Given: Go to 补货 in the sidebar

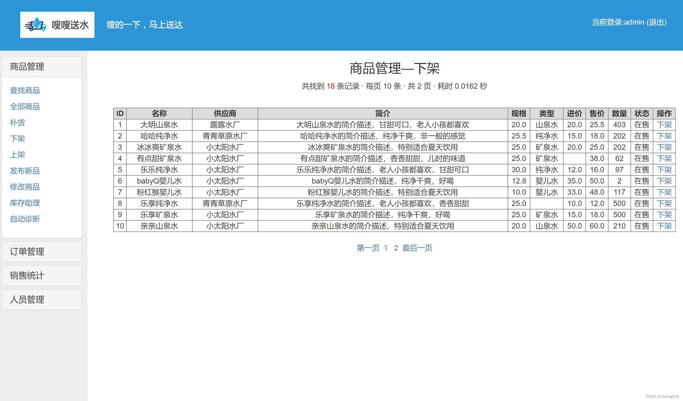Looking at the screenshot, I should pyautogui.click(x=17, y=123).
